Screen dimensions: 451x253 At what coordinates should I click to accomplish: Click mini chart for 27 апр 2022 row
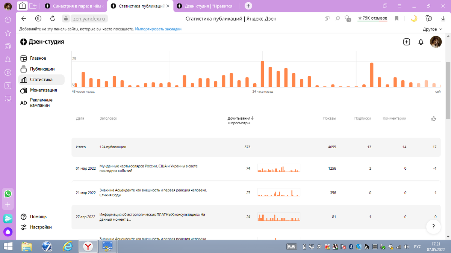[278, 217]
